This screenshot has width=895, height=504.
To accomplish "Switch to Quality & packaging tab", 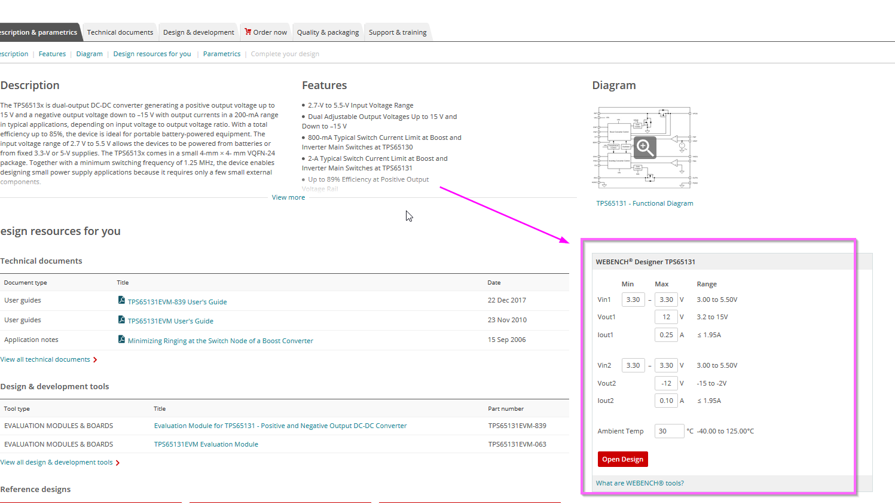I will (x=328, y=32).
